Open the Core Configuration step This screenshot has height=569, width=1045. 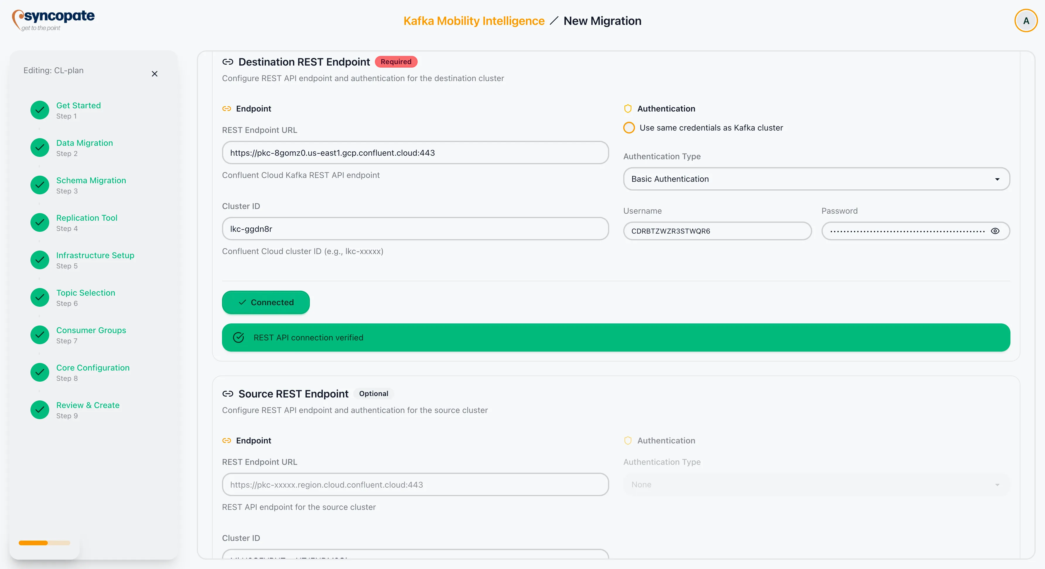click(x=93, y=368)
